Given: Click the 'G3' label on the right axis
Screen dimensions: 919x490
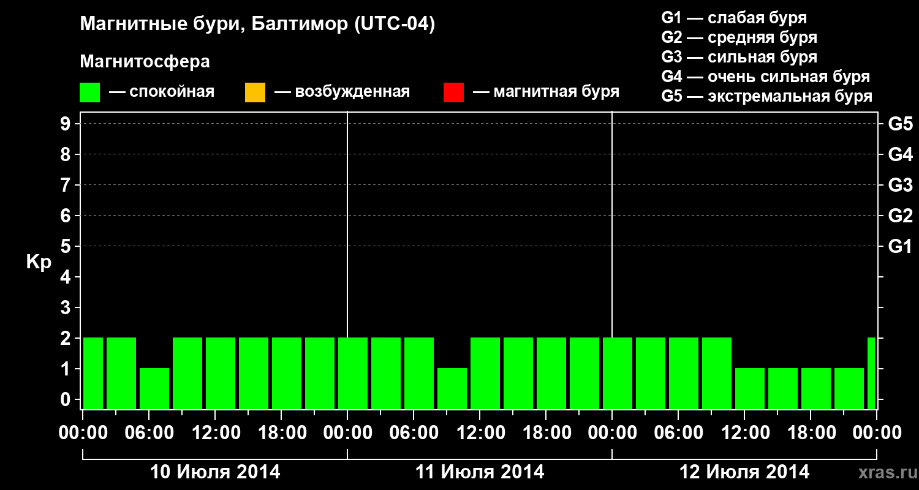Looking at the screenshot, I should pos(900,185).
